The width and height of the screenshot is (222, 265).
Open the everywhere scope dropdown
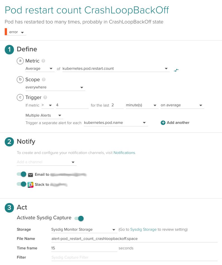pyautogui.click(x=55, y=88)
